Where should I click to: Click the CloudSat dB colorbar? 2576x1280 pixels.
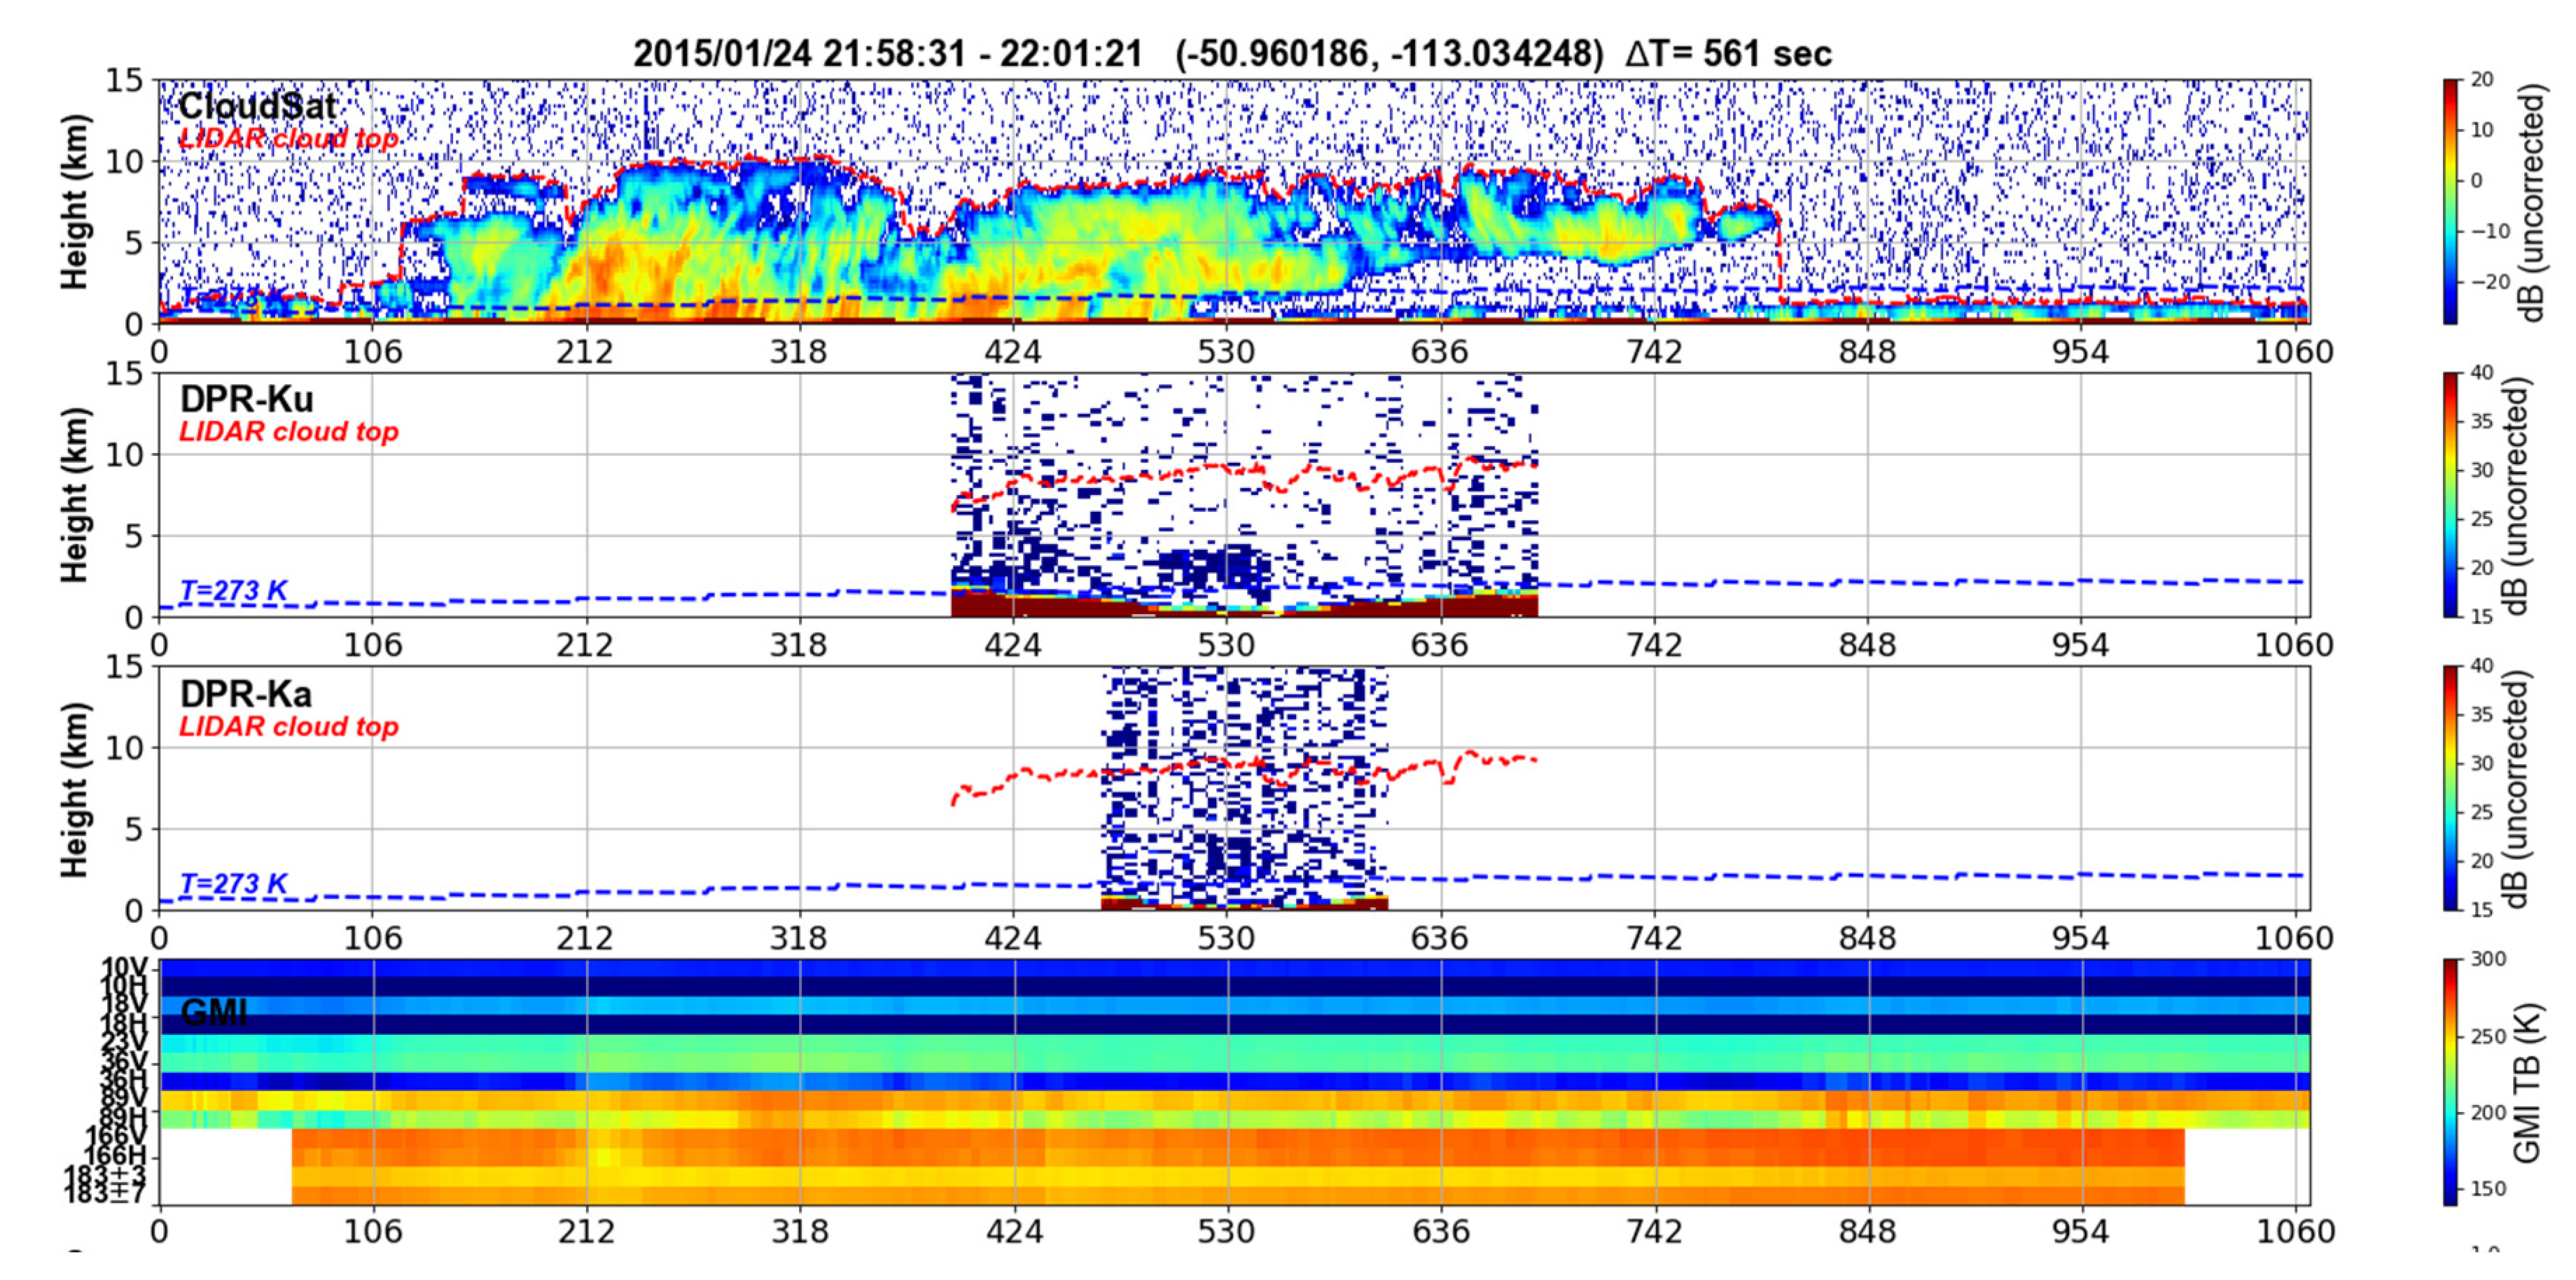2449,200
